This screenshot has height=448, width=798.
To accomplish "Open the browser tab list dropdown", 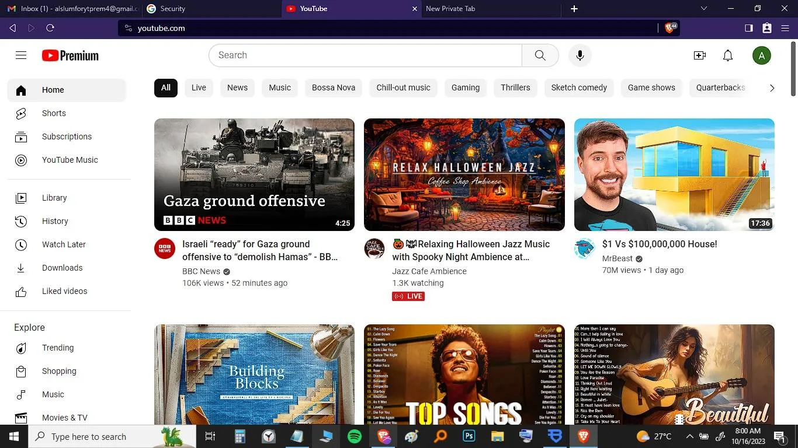I will (704, 9).
